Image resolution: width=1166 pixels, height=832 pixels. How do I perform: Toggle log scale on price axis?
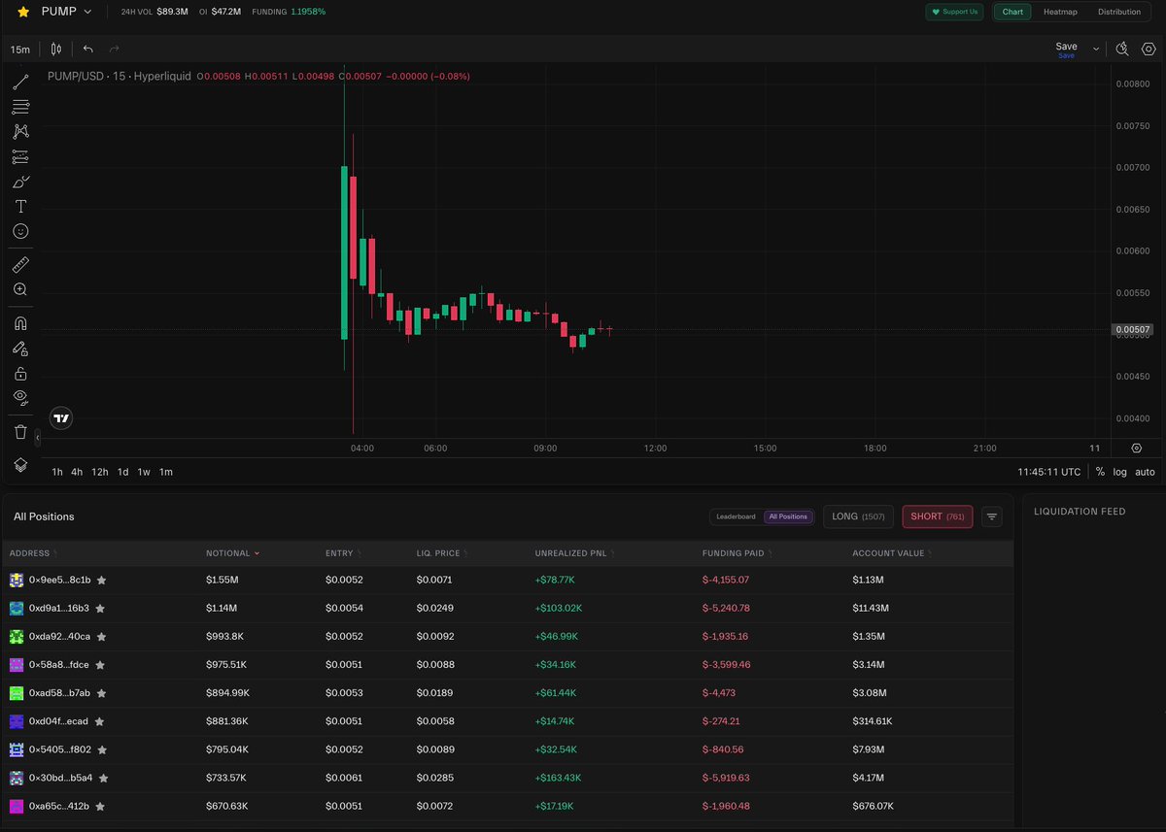(1120, 472)
